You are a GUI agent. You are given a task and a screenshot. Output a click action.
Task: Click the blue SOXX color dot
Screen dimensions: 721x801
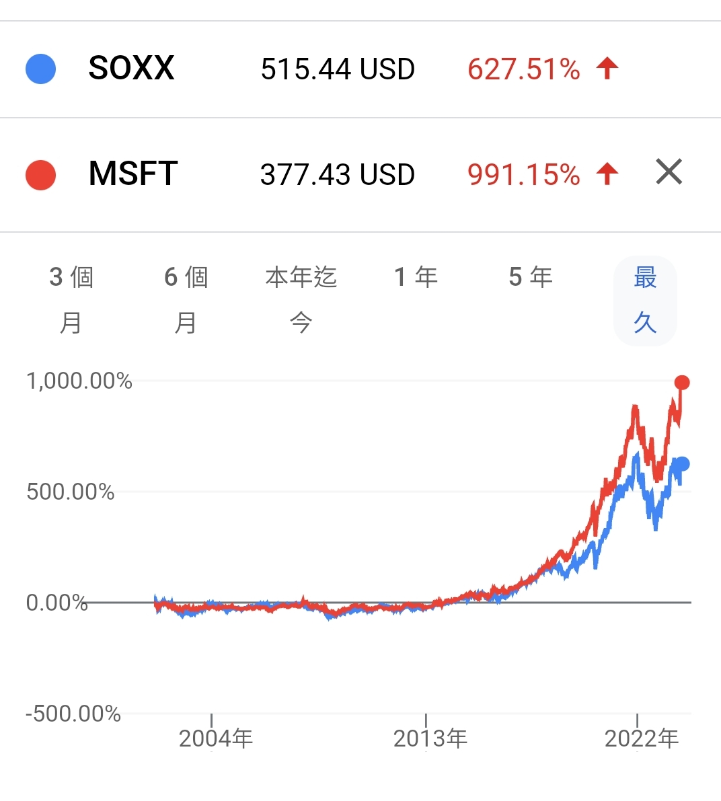(40, 69)
